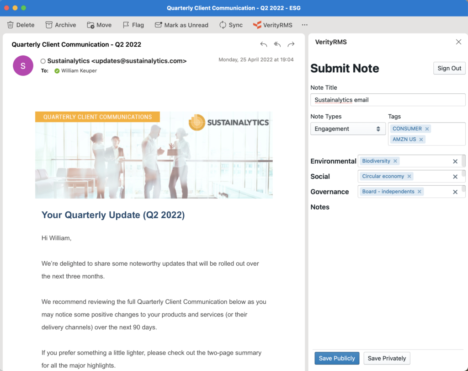Click the 'QUARTERLY CLIENT COMMUNICATIONS' orange label
The image size is (468, 371).
click(98, 117)
